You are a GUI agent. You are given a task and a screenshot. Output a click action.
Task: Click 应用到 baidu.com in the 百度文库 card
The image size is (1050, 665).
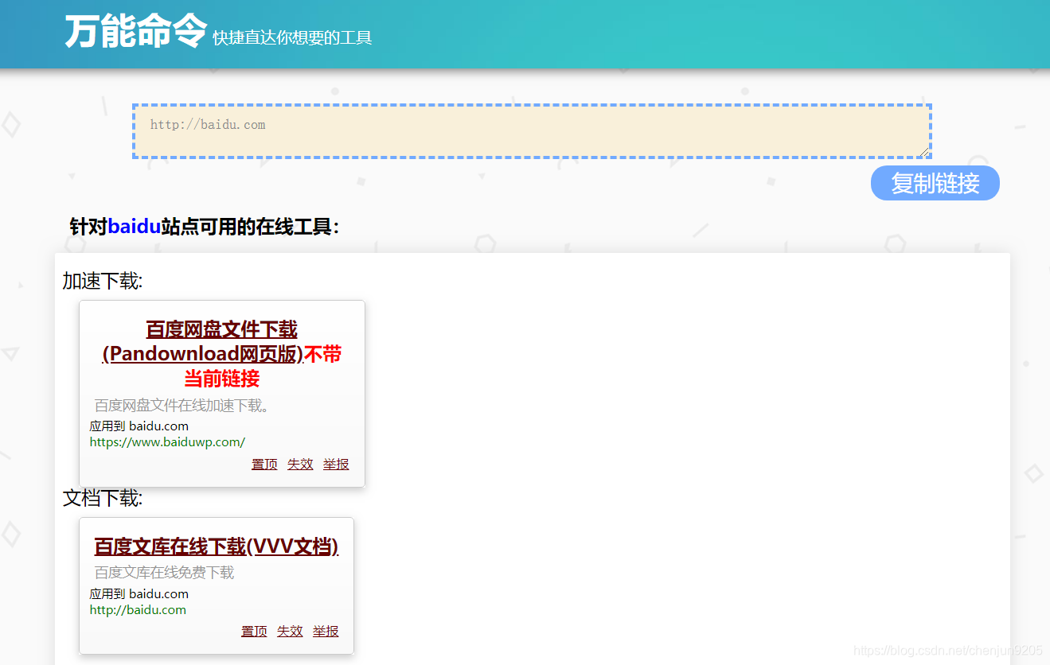click(x=139, y=594)
